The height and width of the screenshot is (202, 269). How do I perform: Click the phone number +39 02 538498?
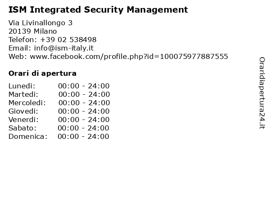coord(68,40)
